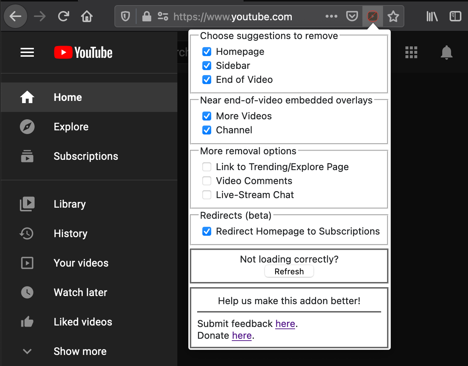Check the Live-Stream Chat option
Image resolution: width=468 pixels, height=366 pixels.
207,195
